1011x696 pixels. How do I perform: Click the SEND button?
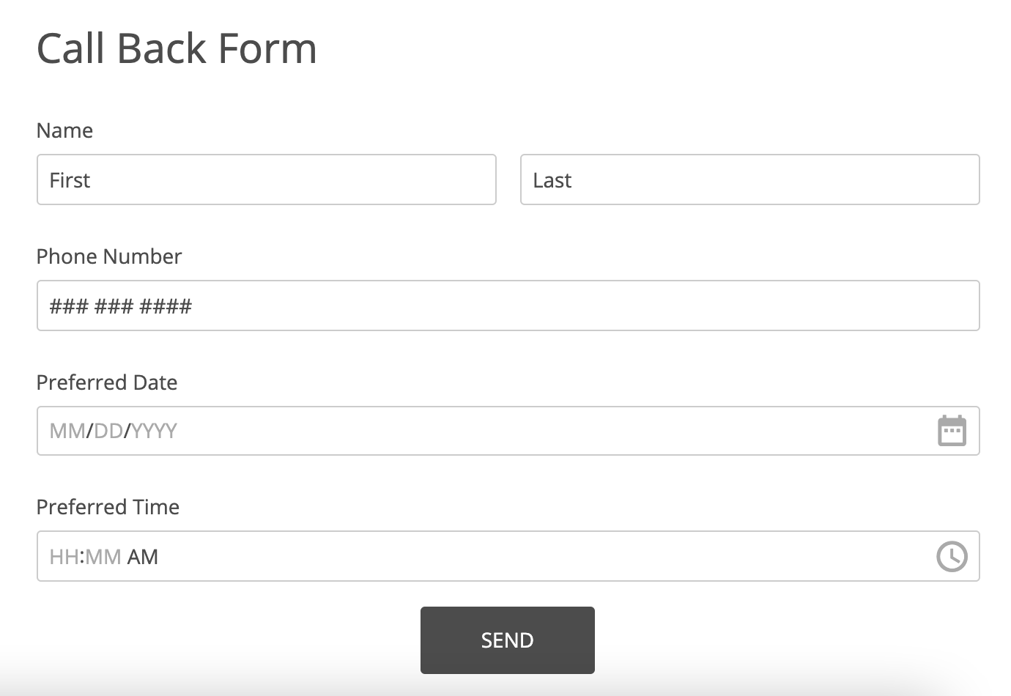[508, 640]
